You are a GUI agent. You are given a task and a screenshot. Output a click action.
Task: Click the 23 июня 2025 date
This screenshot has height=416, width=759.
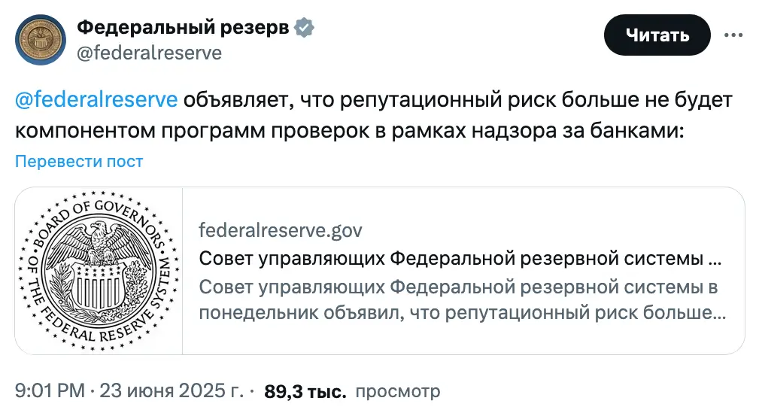[x=172, y=391]
